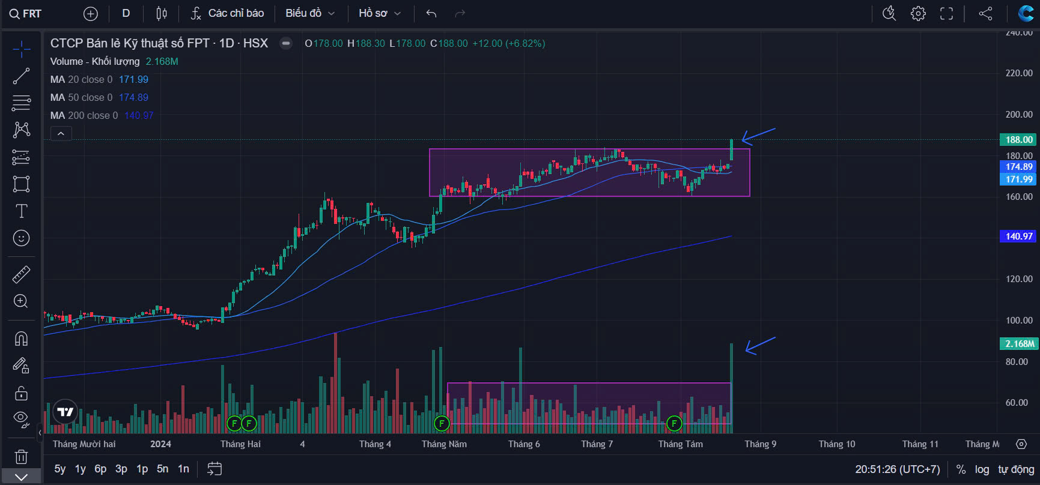Set range to 1y
The height and width of the screenshot is (485, 1040).
(x=81, y=469)
